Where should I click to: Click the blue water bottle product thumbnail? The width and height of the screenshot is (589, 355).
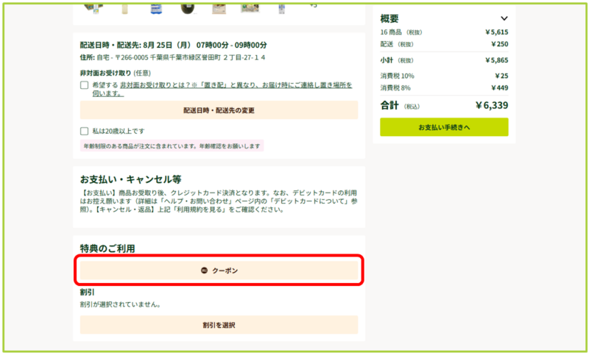(x=155, y=7)
